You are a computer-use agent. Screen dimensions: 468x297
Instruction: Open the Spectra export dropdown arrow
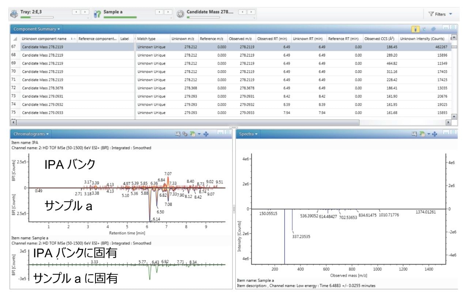point(428,134)
